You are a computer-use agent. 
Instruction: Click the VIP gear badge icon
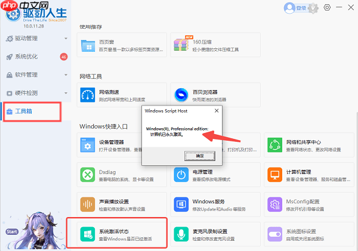pos(313,8)
